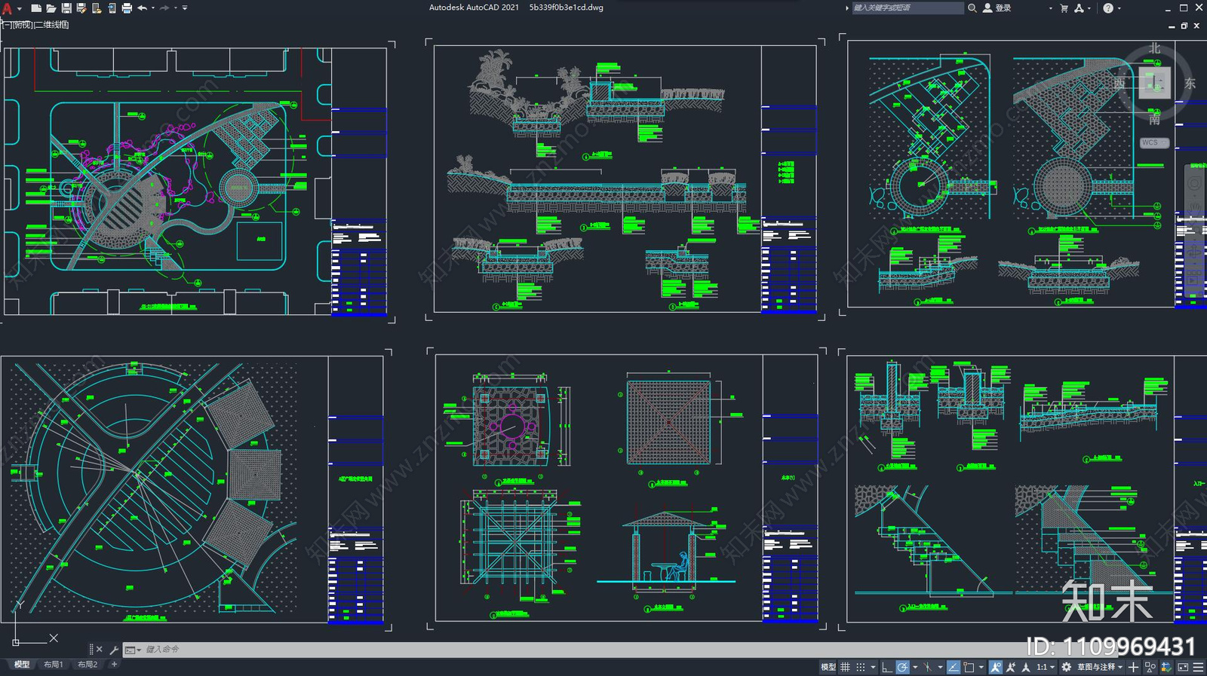Open command line customize wrench icon
1207x676 pixels.
[x=114, y=649]
